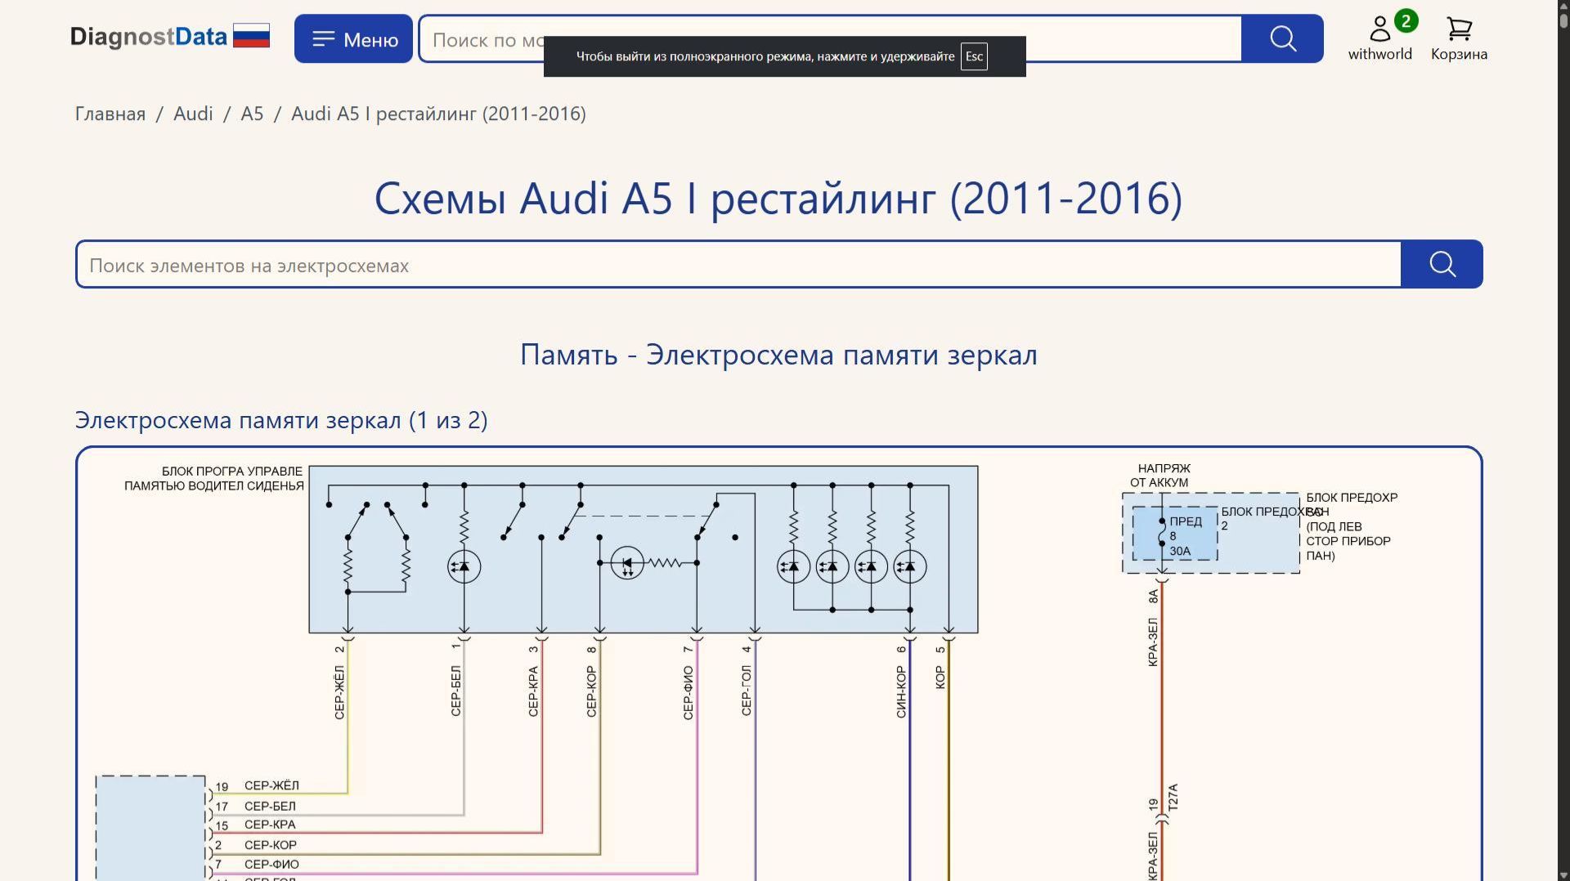This screenshot has height=881, width=1570.
Task: Click the page heading Схемы Audi A5
Action: pyautogui.click(x=778, y=199)
